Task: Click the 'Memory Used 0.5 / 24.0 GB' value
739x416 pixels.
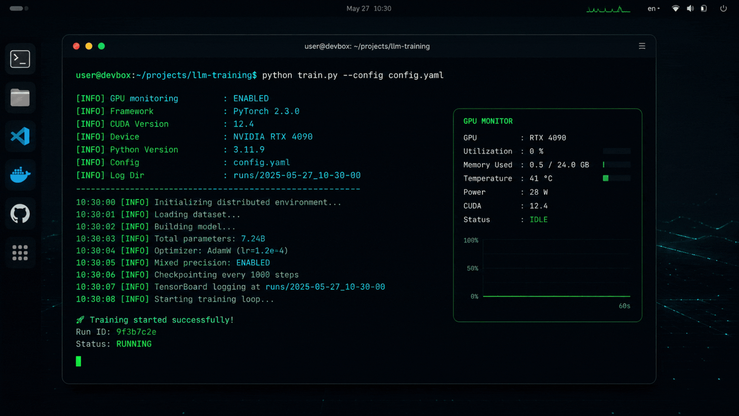Action: click(x=559, y=165)
